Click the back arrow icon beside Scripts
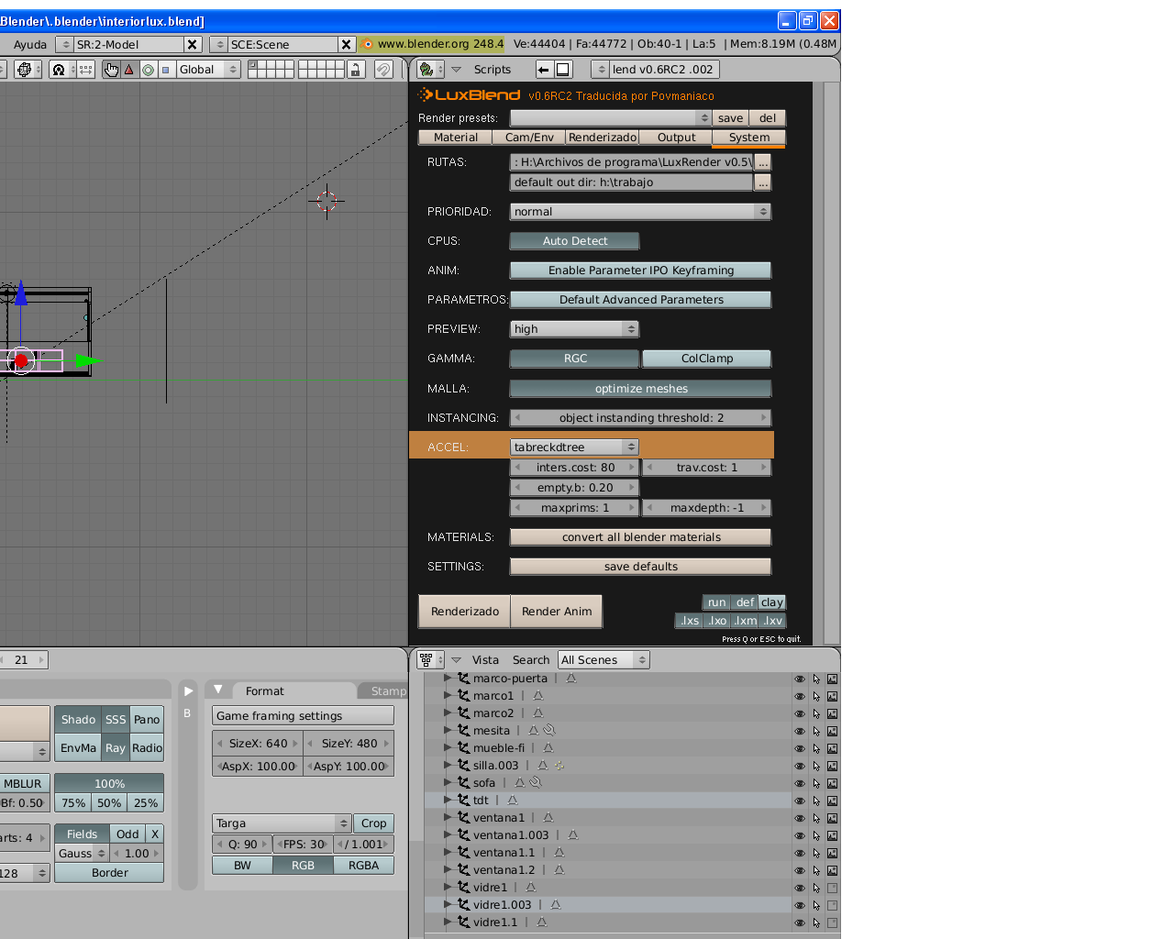Image resolution: width=1174 pixels, height=939 pixels. click(x=544, y=70)
